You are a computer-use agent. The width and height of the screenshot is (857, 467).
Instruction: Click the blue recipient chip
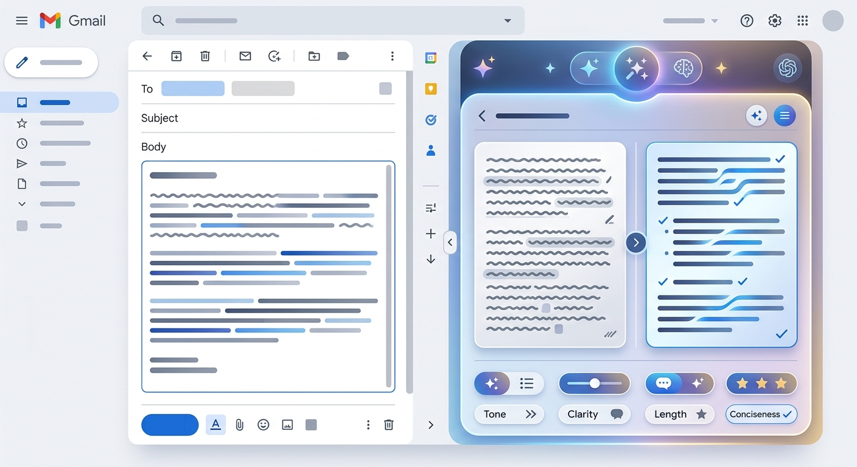coord(193,89)
